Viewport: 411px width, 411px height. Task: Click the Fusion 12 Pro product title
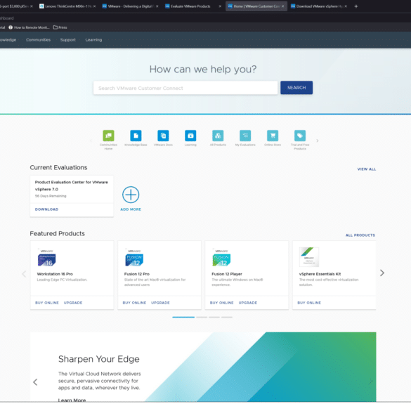137,274
